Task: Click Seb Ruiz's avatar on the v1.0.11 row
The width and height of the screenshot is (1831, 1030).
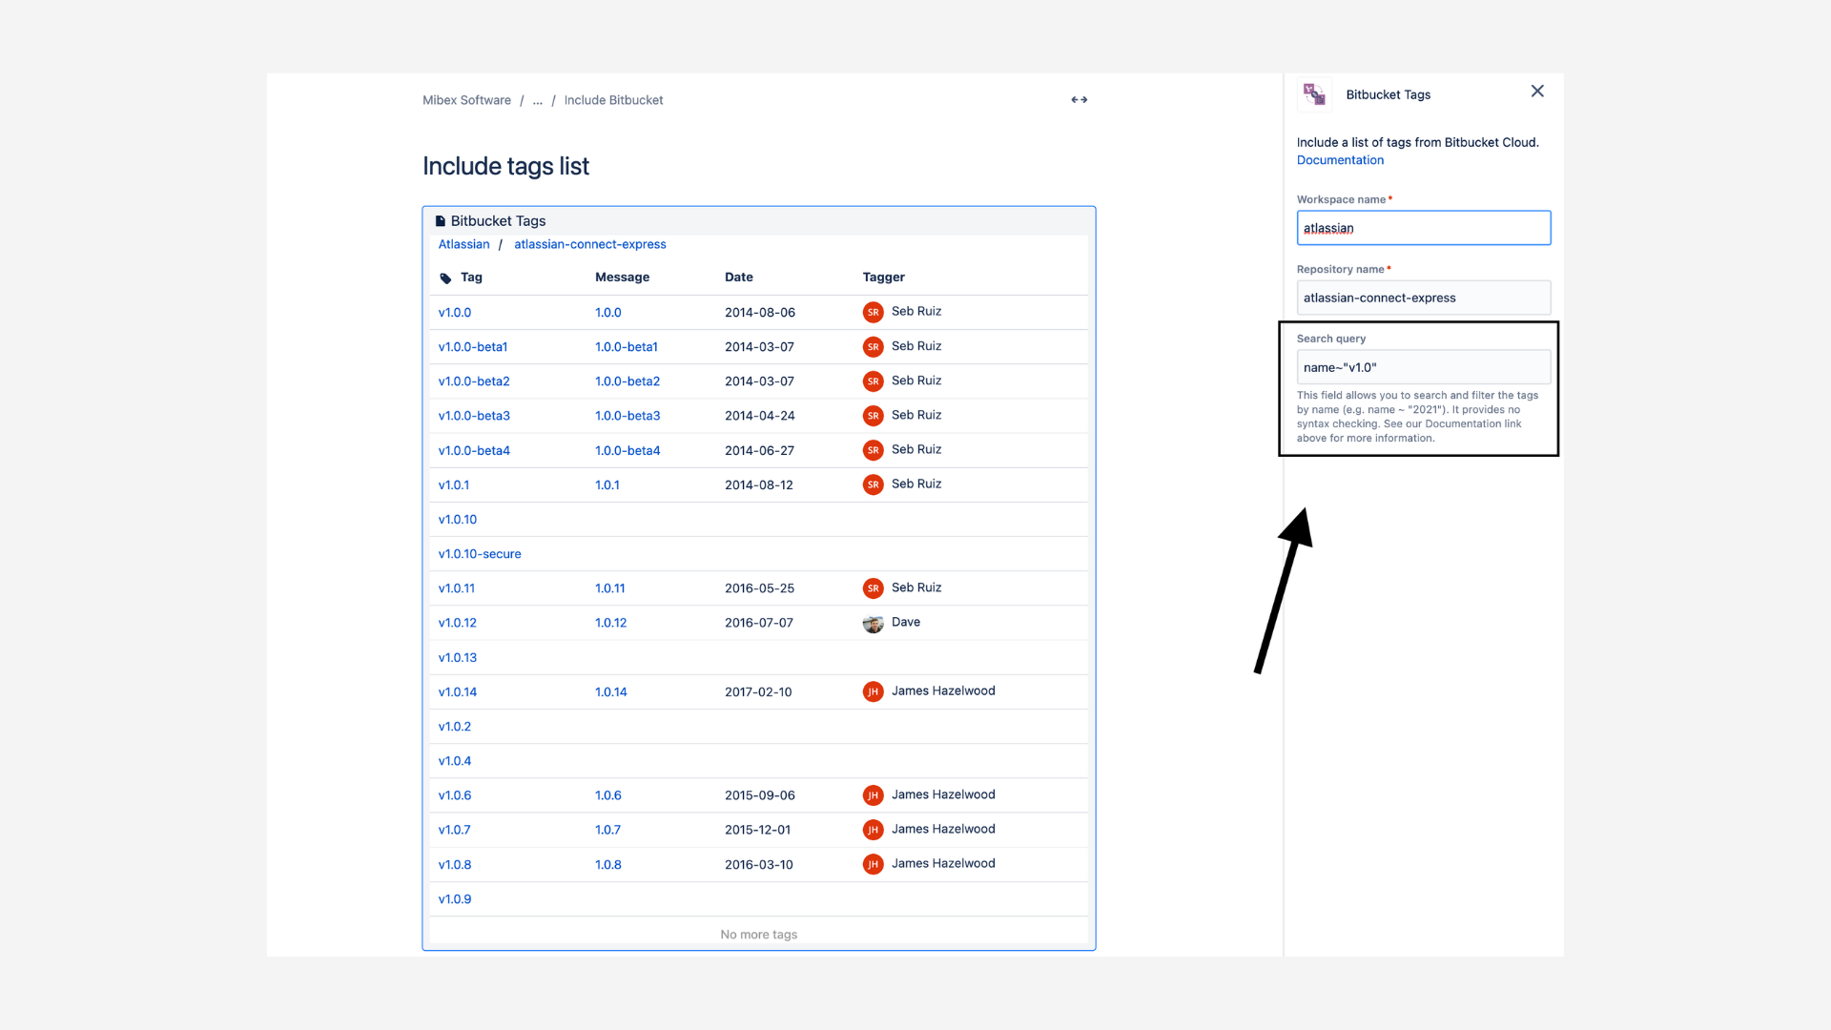Action: (x=873, y=588)
